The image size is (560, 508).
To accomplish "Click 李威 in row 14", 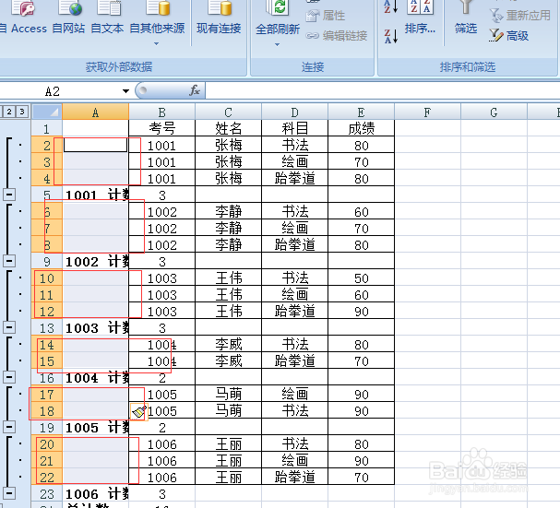I will pos(228,344).
